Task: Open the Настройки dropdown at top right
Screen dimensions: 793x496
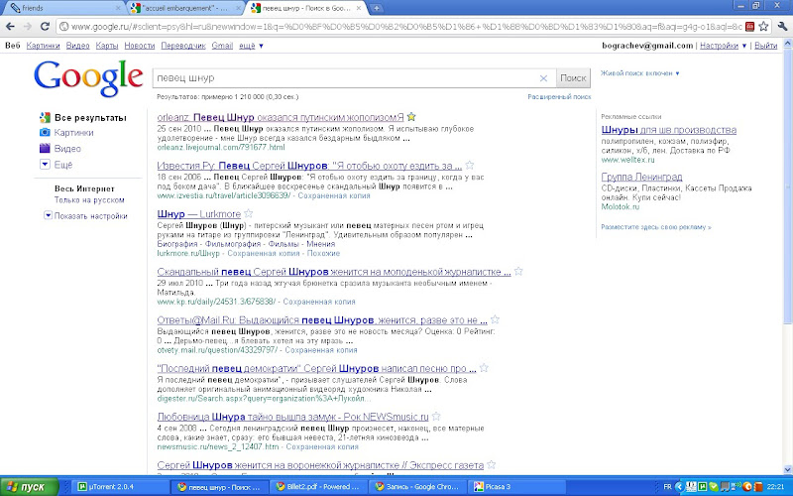Action: coord(723,46)
